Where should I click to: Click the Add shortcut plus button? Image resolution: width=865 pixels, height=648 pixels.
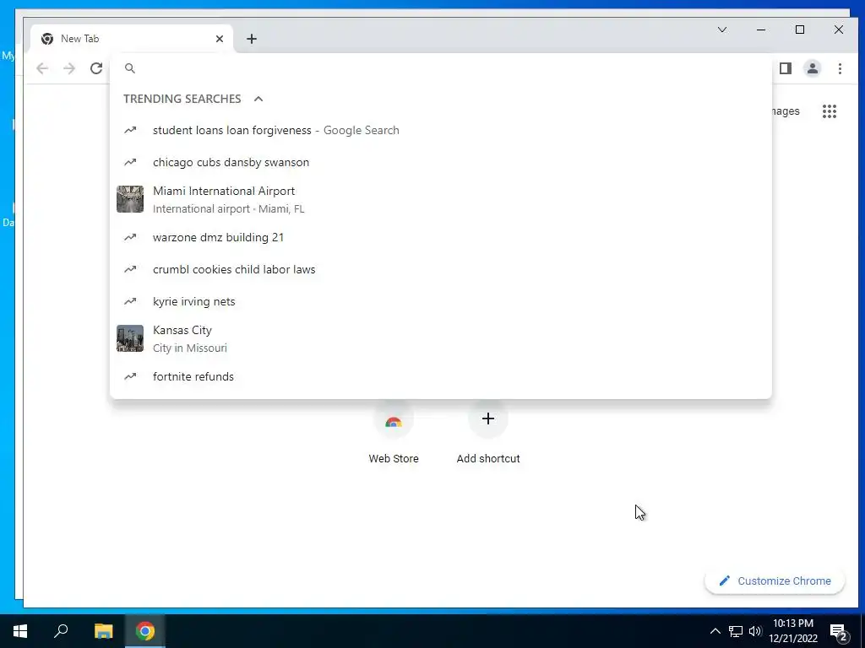point(488,418)
